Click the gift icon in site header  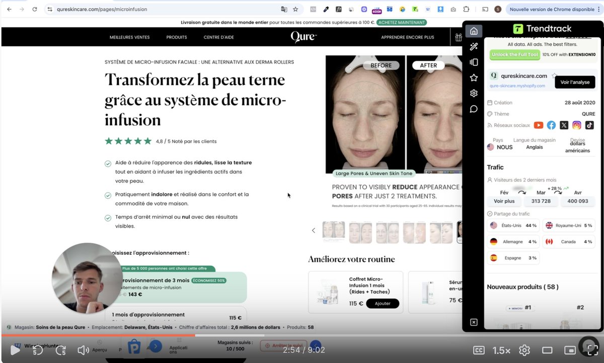pyautogui.click(x=458, y=37)
